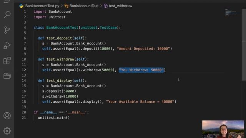Click "test_deposit" method name

click(x=59, y=38)
